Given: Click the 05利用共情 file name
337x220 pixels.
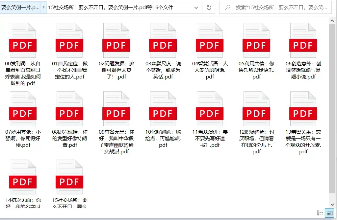Looking at the screenshot, I should [256, 70].
